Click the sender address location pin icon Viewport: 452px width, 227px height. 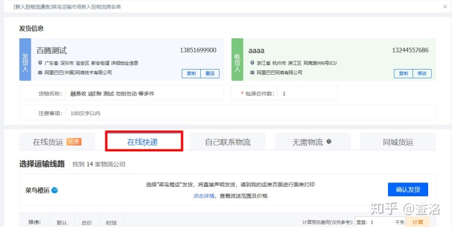point(40,63)
